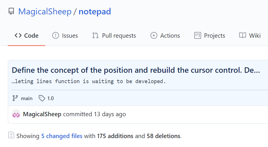This screenshot has height=147, width=268.
Task: Click the Projects board icon
Action: (198, 35)
